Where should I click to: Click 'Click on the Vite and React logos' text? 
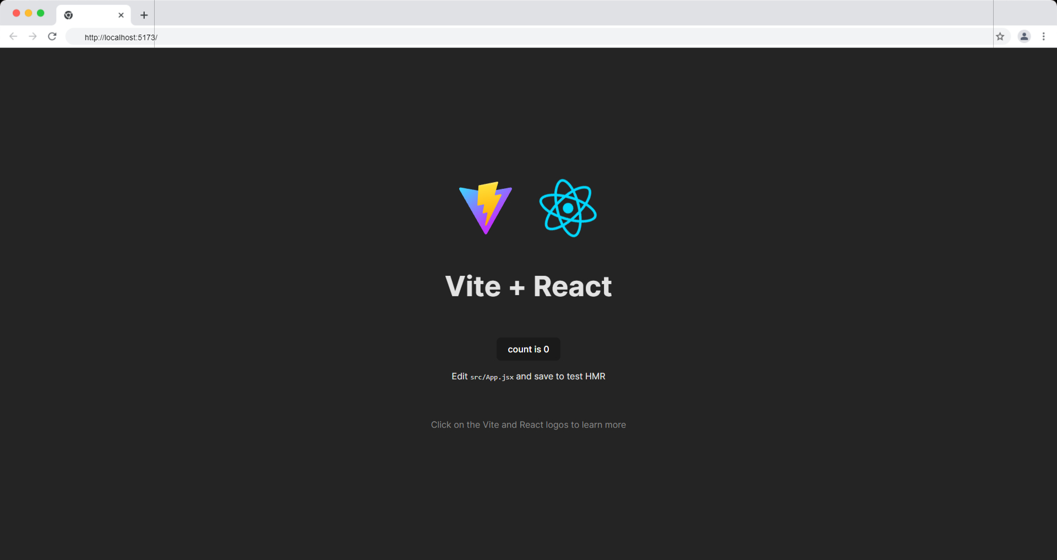click(x=528, y=425)
